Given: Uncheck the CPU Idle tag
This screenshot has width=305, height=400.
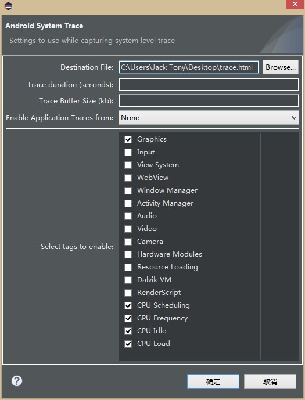Looking at the screenshot, I should [x=128, y=331].
